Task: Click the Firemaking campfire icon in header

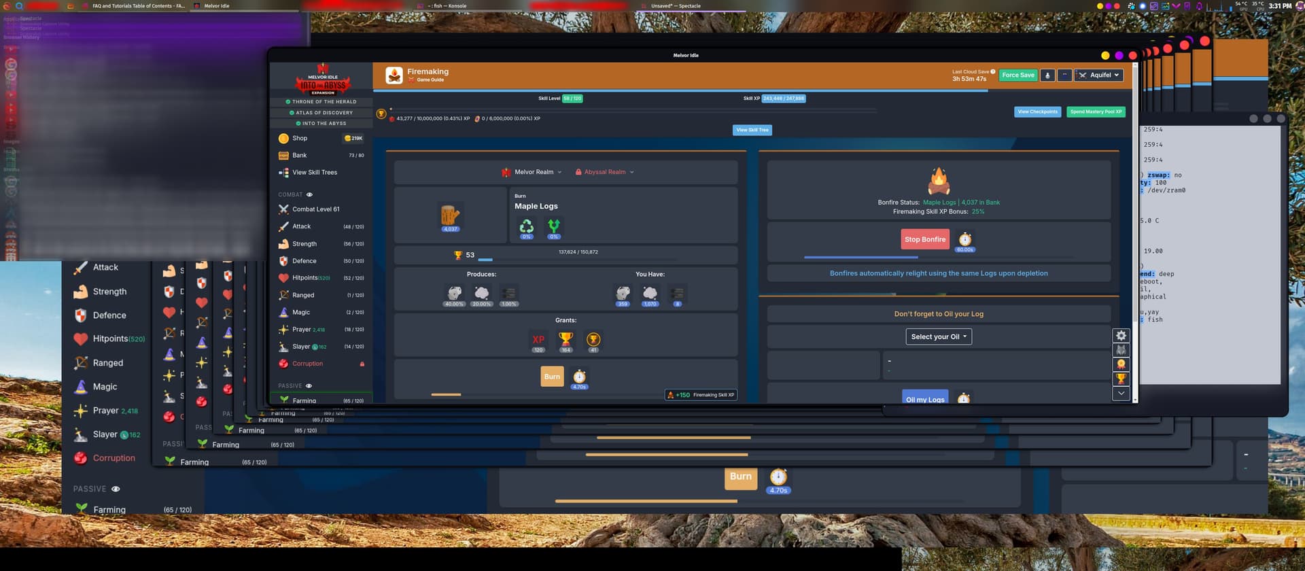Action: pos(394,75)
